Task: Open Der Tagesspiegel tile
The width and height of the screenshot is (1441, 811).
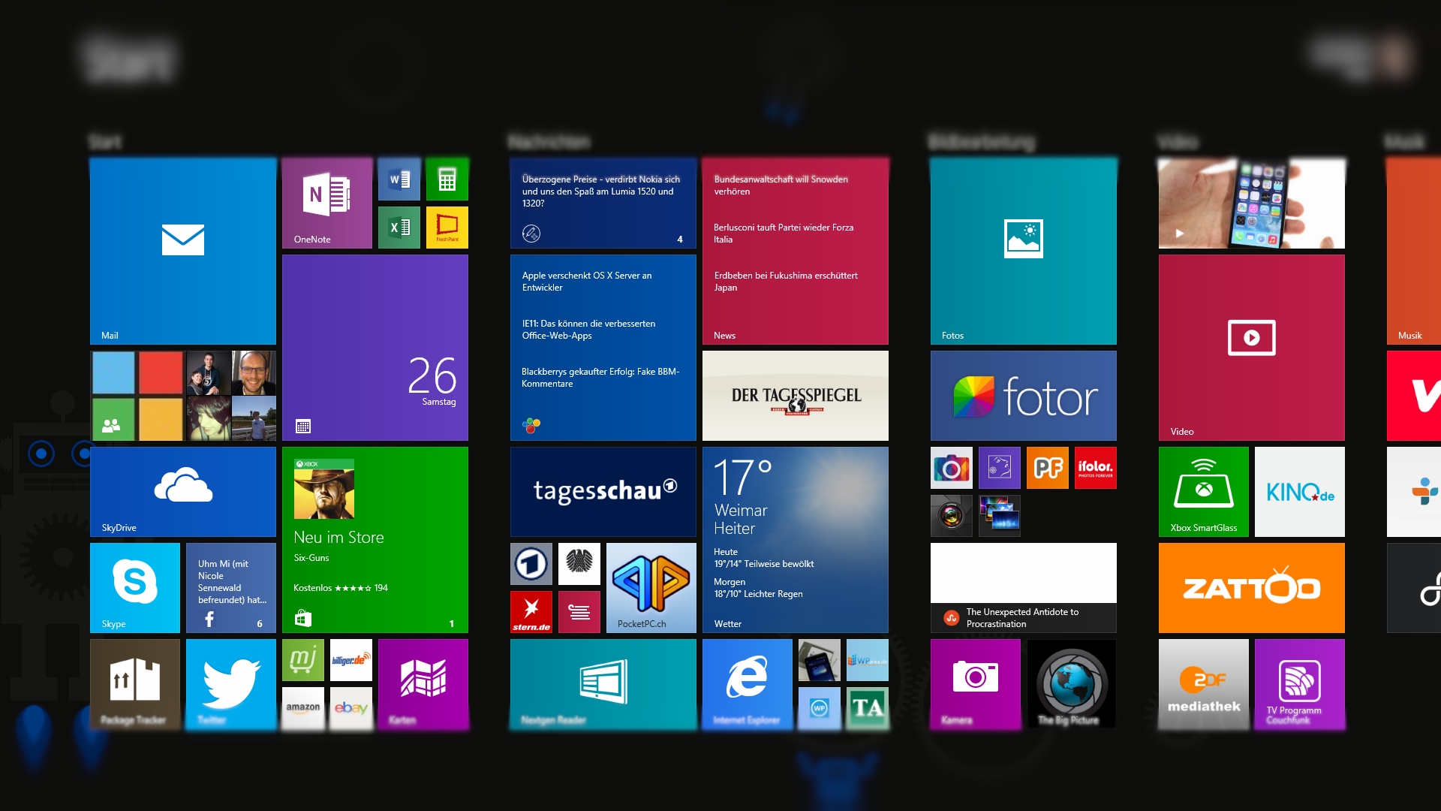Action: coord(796,396)
